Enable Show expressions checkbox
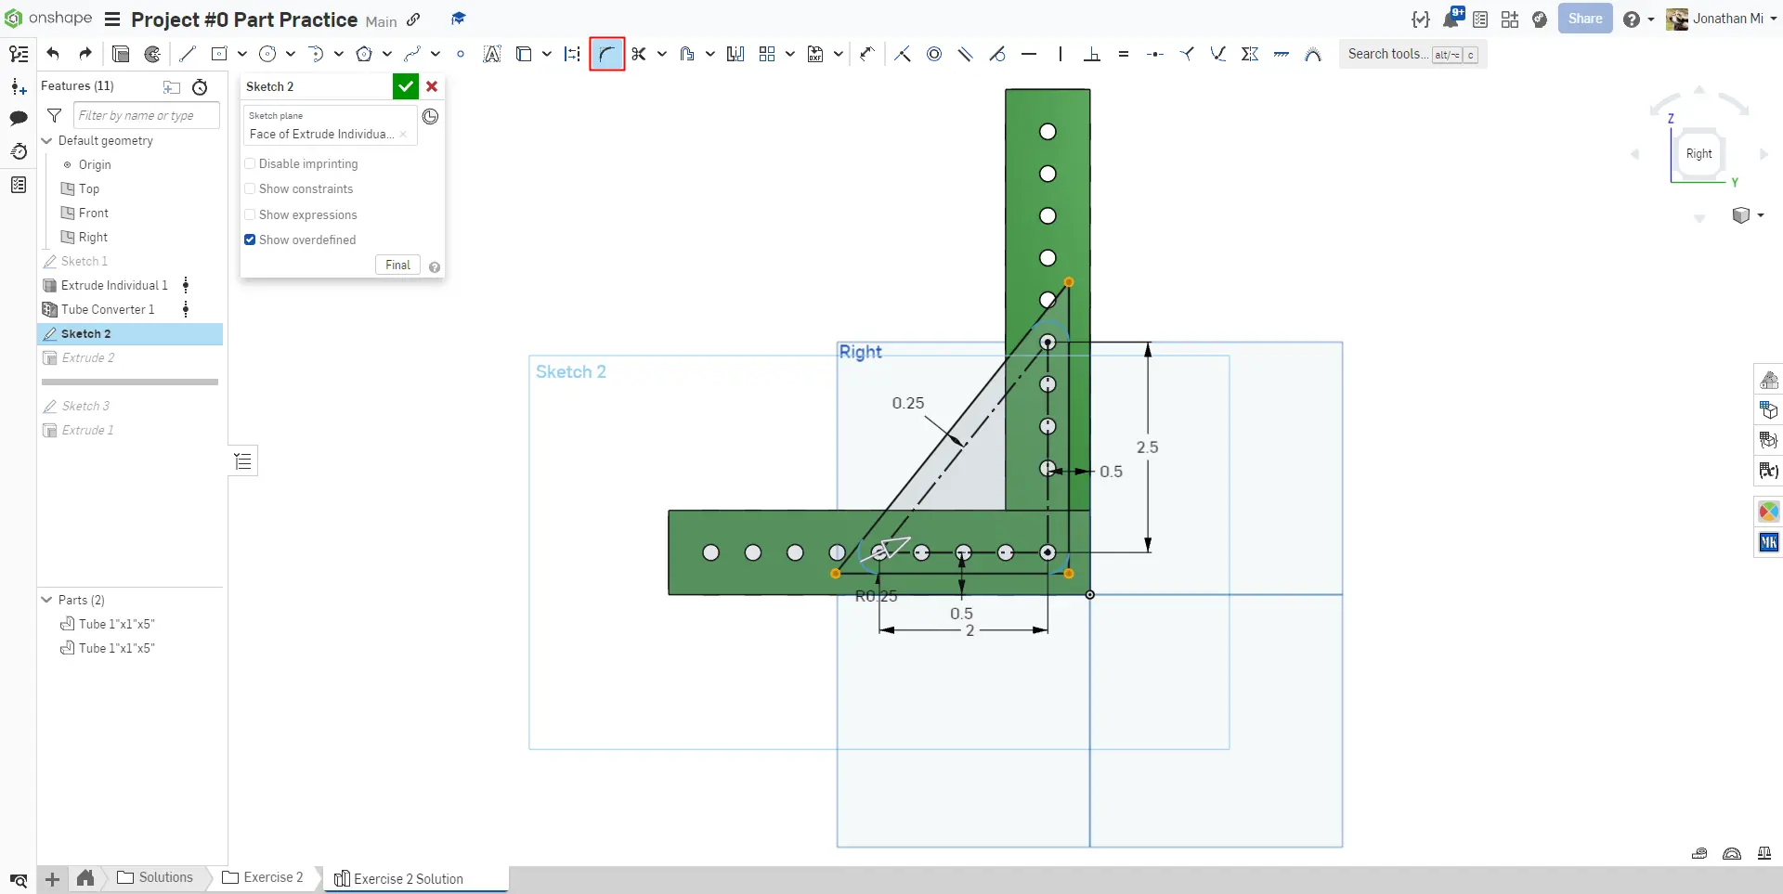1783x894 pixels. [x=250, y=214]
